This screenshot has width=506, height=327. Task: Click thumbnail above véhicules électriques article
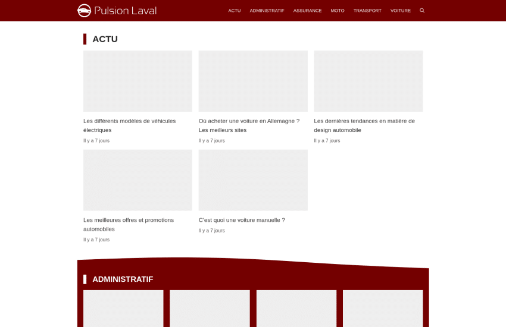point(138,81)
